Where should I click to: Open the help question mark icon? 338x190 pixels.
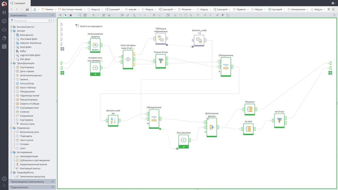(x=333, y=3)
